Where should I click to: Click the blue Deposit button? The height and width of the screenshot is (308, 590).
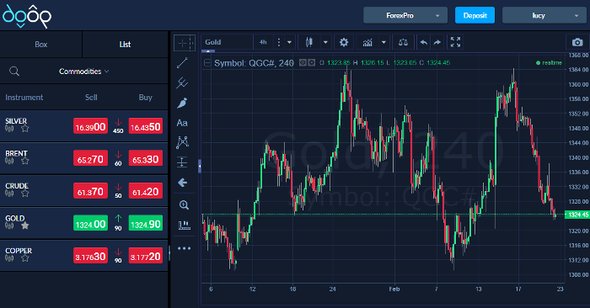point(475,15)
